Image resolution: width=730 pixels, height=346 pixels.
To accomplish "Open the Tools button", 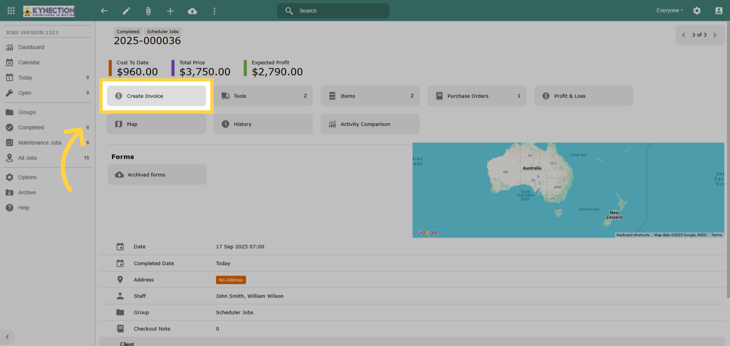I will click(263, 96).
